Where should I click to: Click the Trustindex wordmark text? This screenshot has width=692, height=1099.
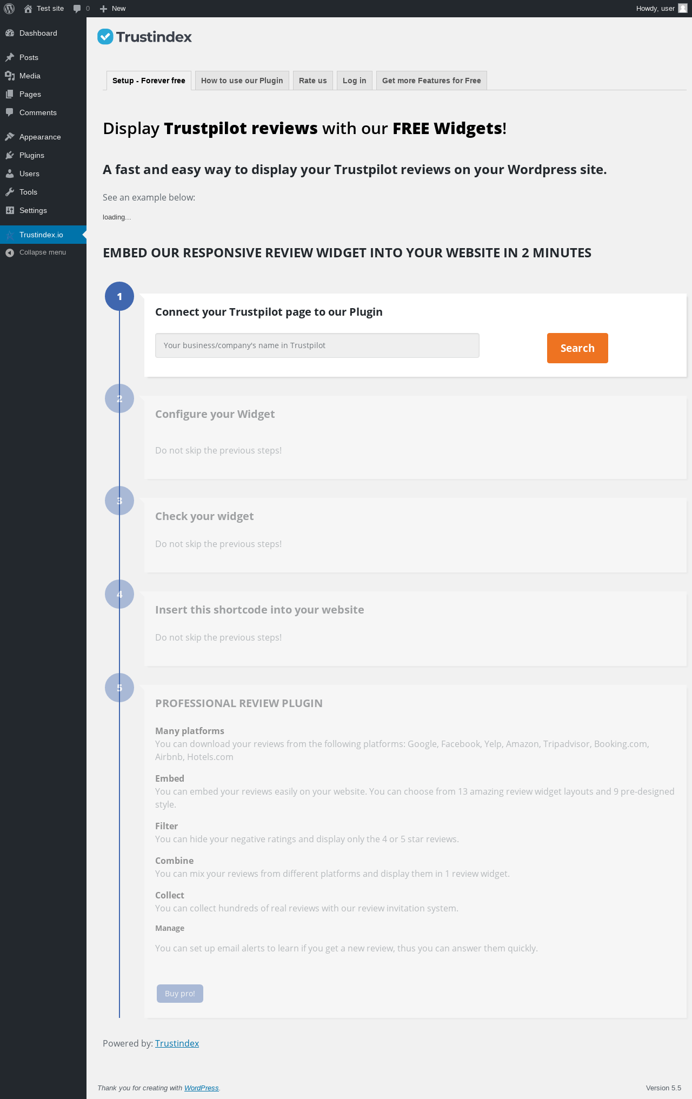[154, 37]
